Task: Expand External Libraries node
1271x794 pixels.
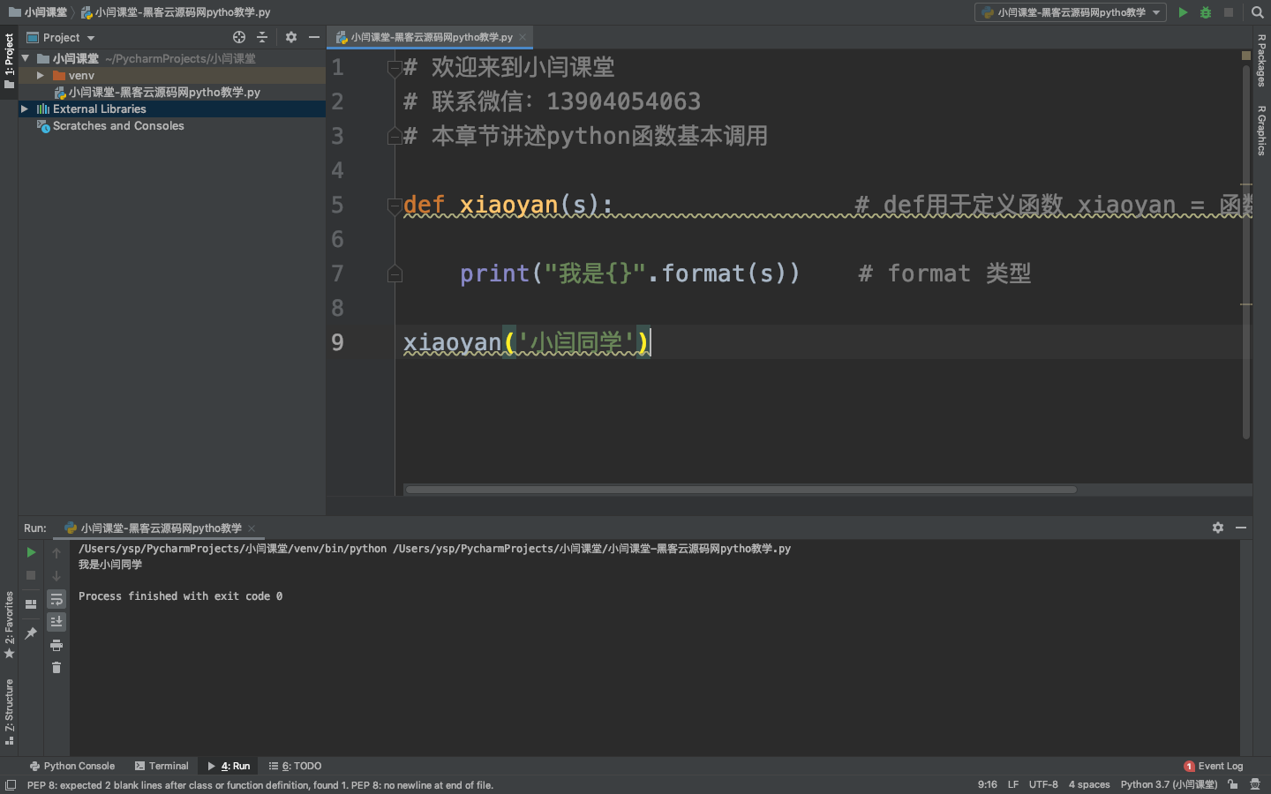Action: pos(25,109)
